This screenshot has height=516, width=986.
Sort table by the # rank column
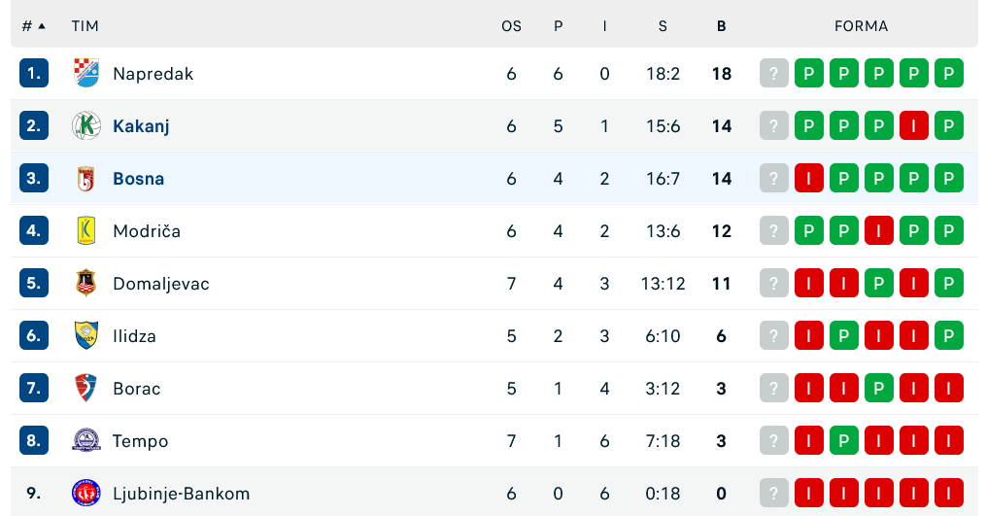(x=33, y=26)
